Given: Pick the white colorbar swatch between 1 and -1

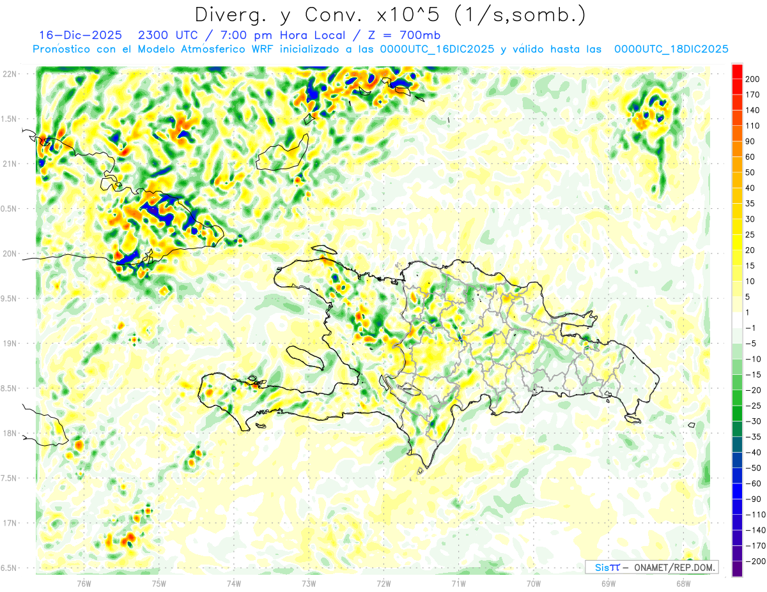Looking at the screenshot, I should click(737, 321).
